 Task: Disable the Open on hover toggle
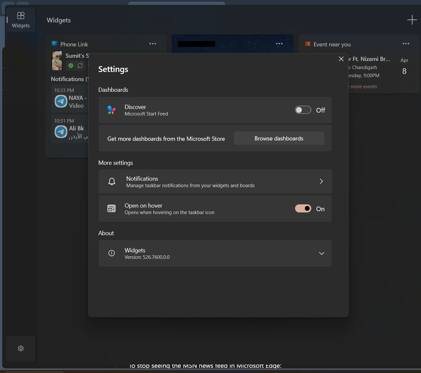tap(303, 209)
